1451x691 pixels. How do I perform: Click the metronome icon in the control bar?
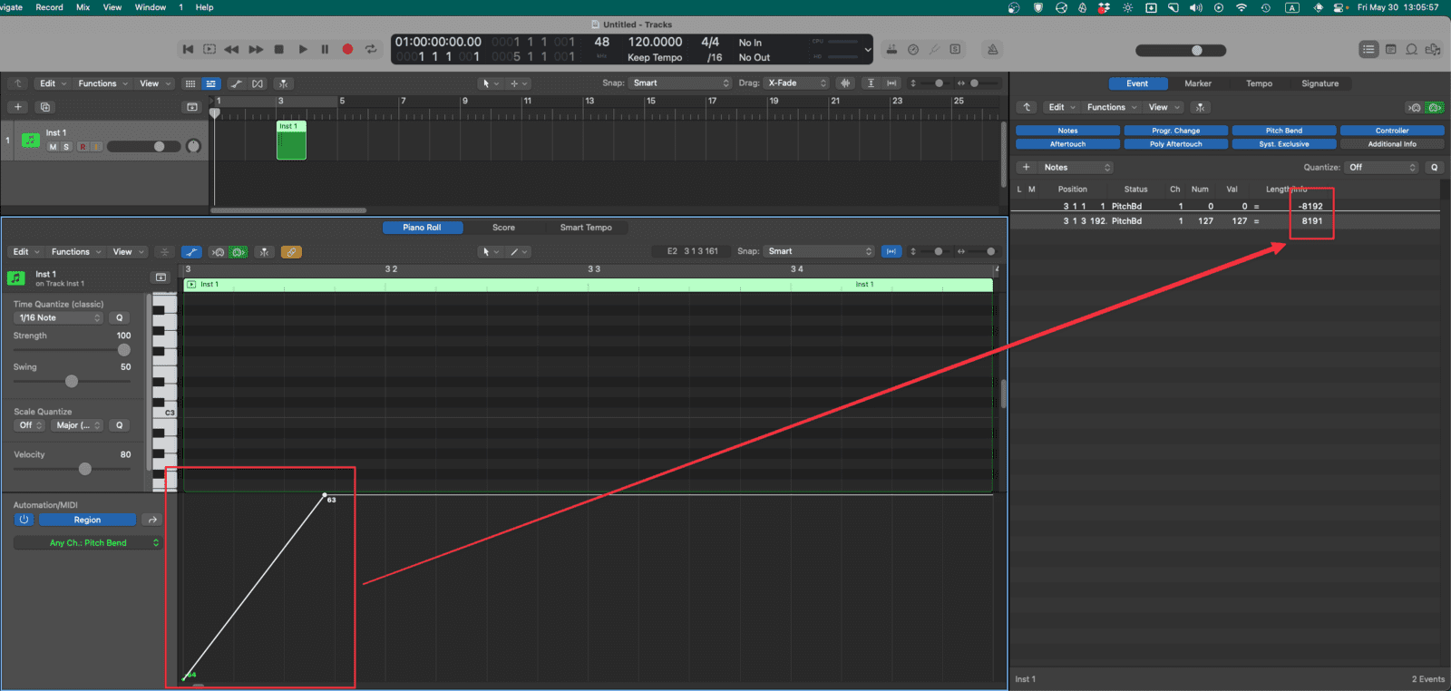click(992, 49)
